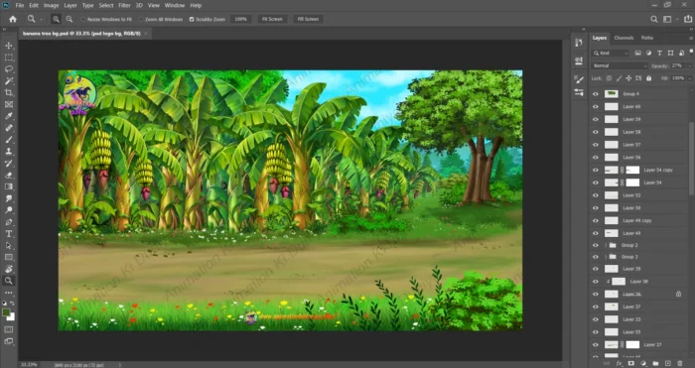The width and height of the screenshot is (695, 368).
Task: Open the Image menu
Action: (51, 5)
